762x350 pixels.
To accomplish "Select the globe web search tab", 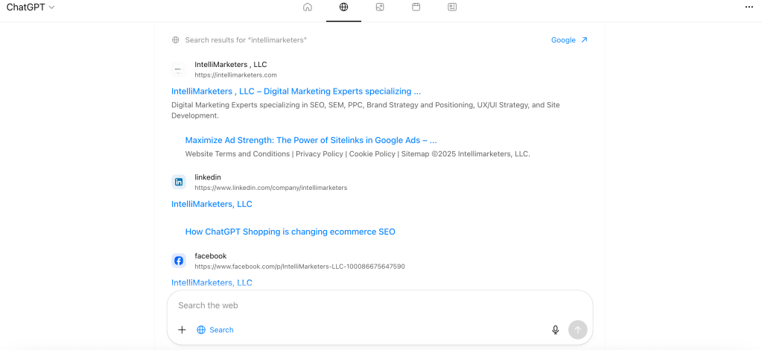I will 343,7.
